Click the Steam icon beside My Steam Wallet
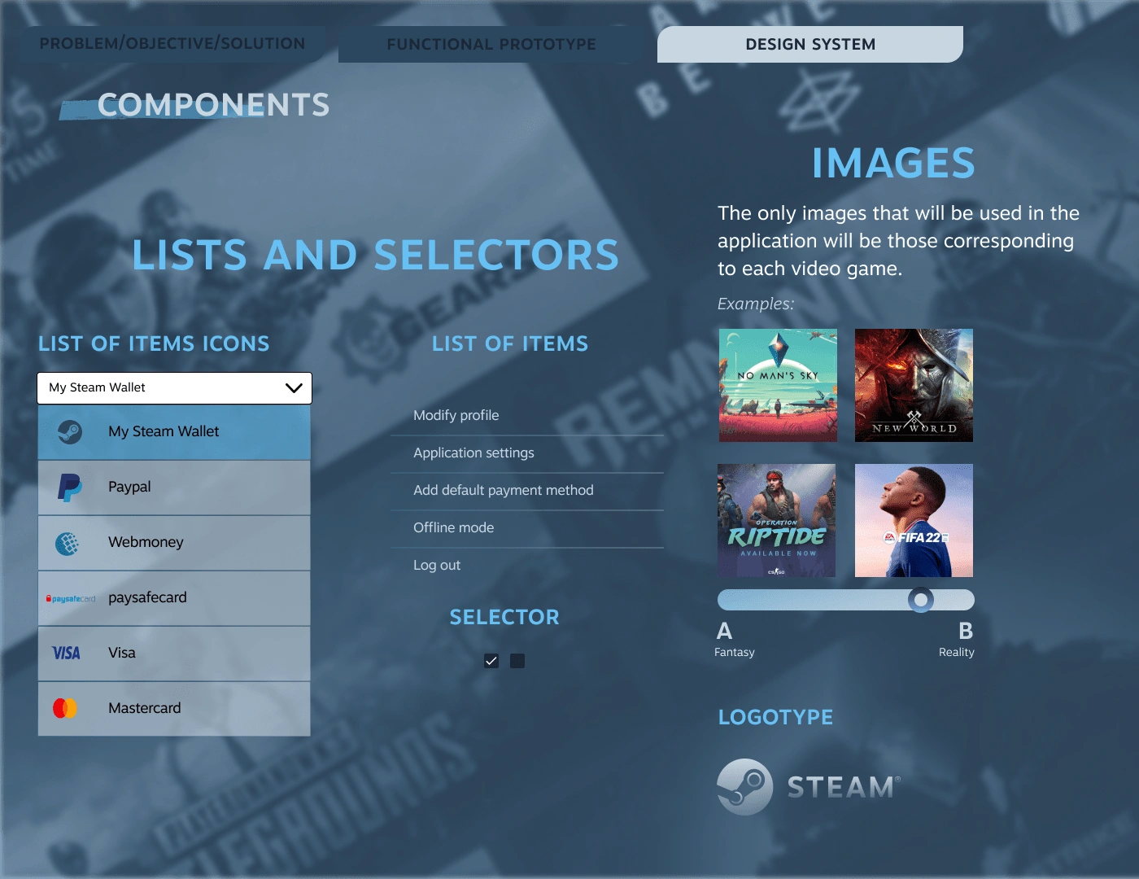The image size is (1139, 879). click(70, 431)
